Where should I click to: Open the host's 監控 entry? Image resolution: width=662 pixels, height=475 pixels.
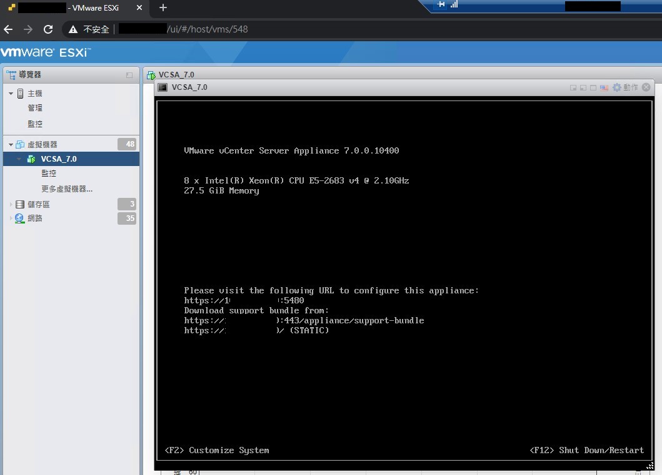[x=34, y=124]
